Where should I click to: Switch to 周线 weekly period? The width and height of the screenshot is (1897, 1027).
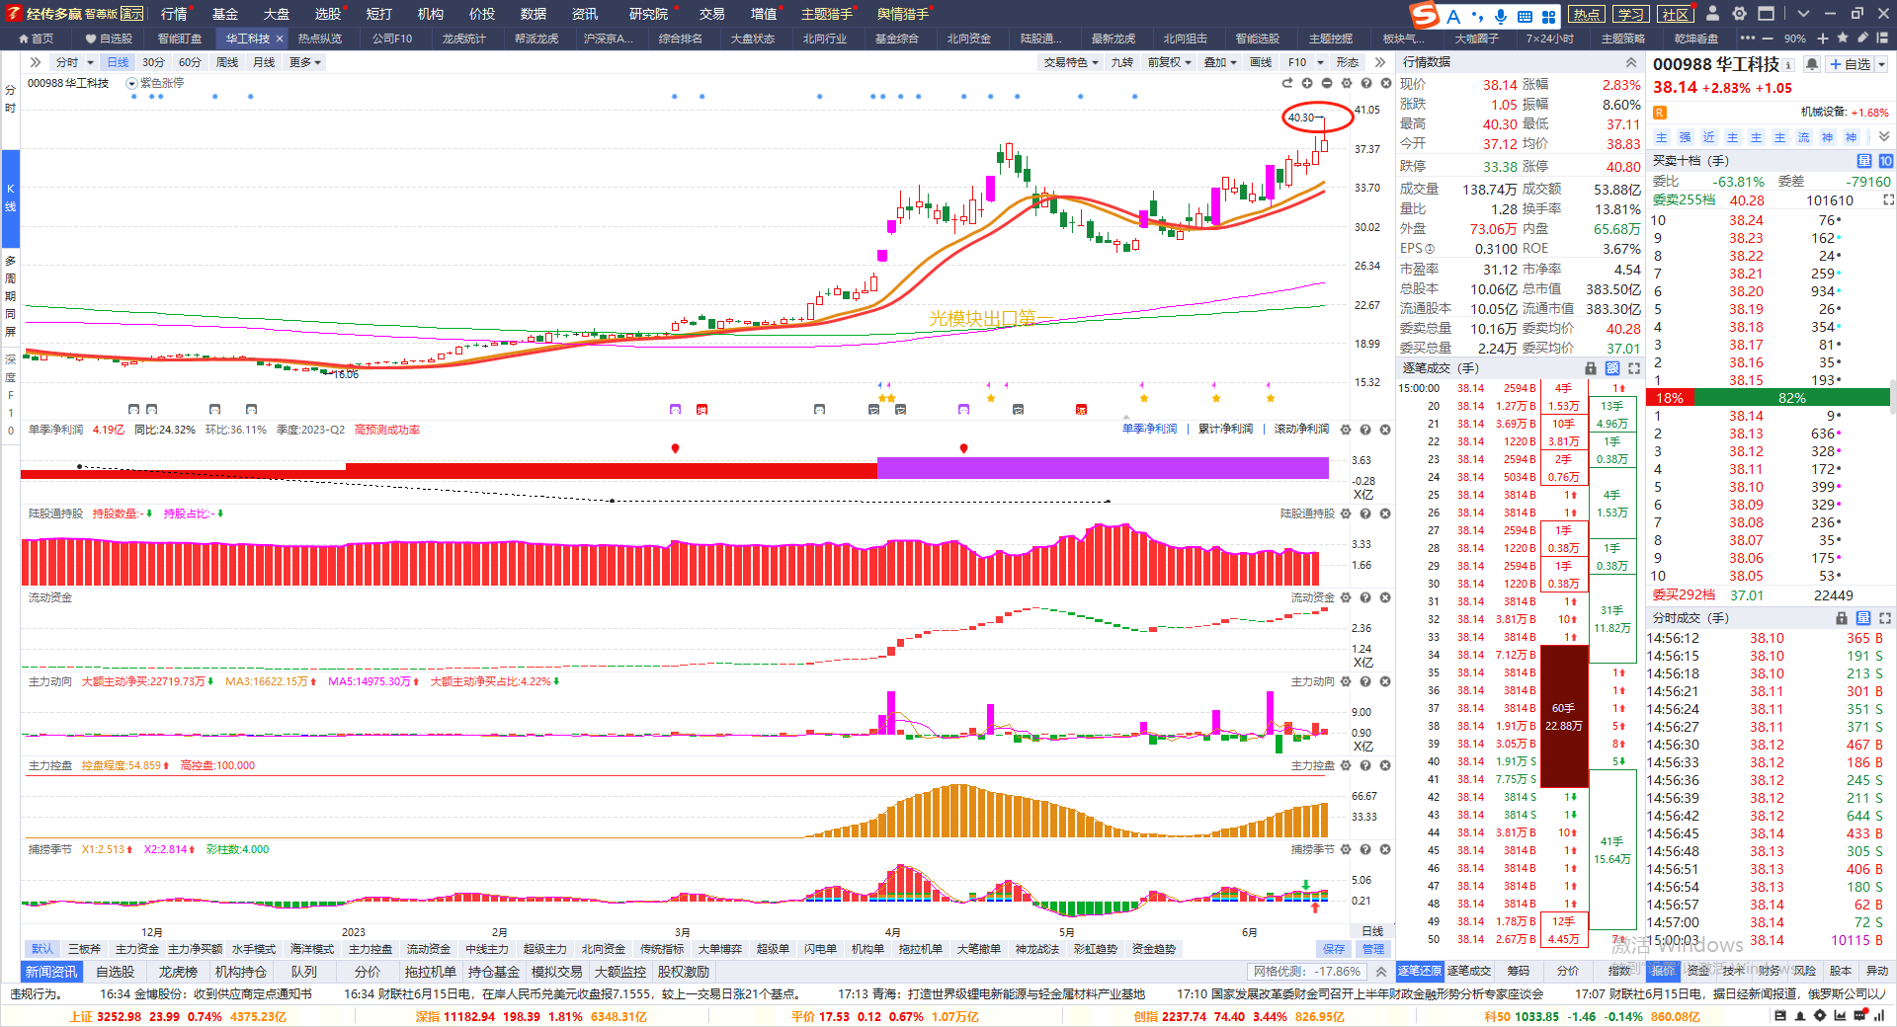click(227, 62)
